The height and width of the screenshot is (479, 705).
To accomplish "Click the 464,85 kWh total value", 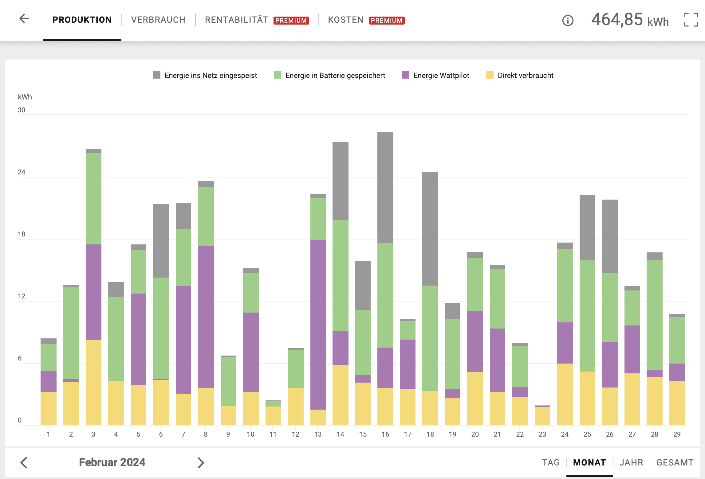I will (x=630, y=20).
